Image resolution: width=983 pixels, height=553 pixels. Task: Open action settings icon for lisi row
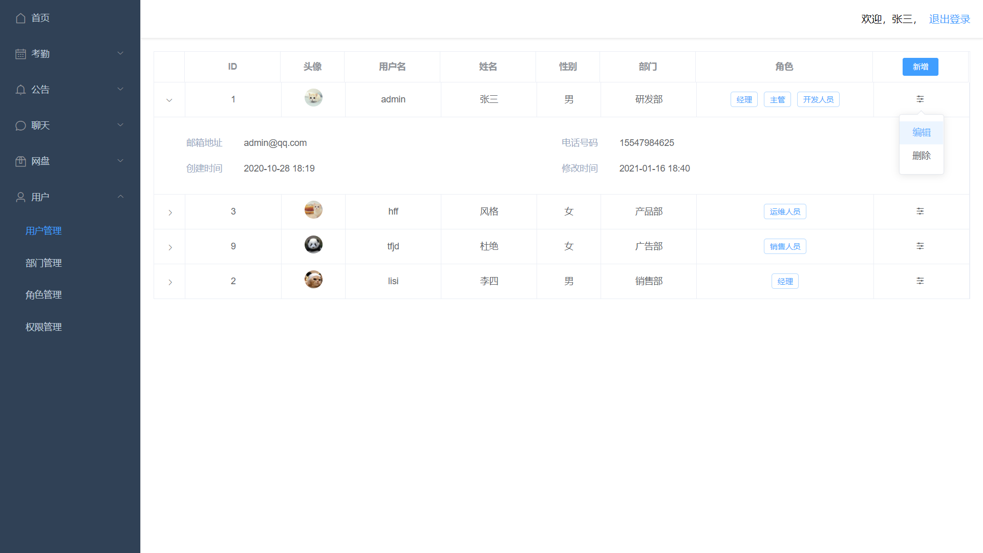tap(920, 281)
